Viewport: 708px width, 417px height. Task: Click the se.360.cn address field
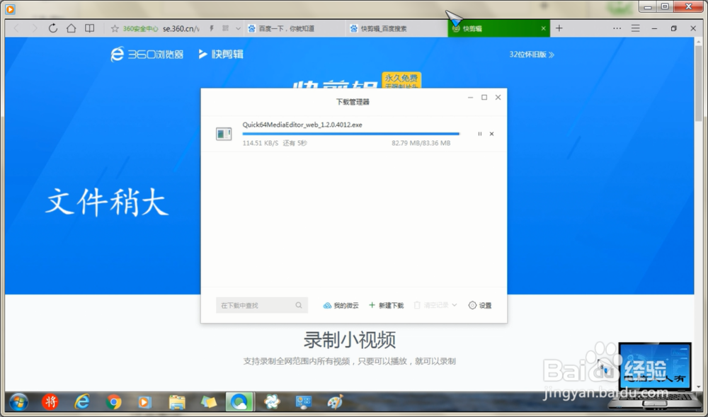pos(181,28)
